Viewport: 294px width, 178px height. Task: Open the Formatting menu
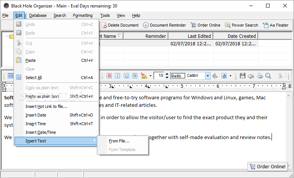83,15
